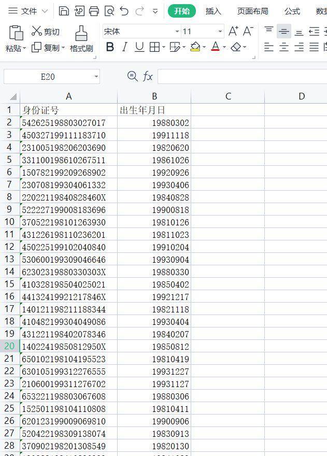
Task: Toggle underline formatting
Action: 139,47
